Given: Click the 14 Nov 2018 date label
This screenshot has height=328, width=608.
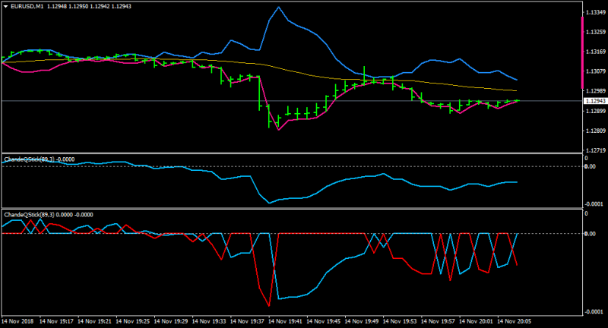Looking at the screenshot, I should (x=17, y=321).
